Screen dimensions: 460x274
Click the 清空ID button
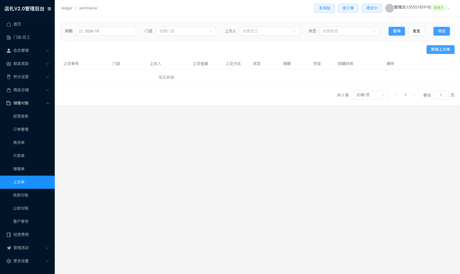tap(372, 8)
